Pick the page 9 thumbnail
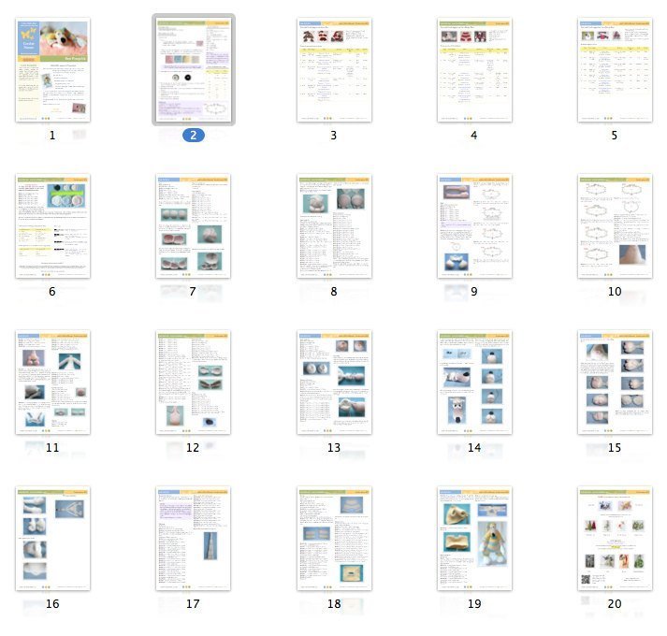The height and width of the screenshot is (636, 667). tap(474, 226)
